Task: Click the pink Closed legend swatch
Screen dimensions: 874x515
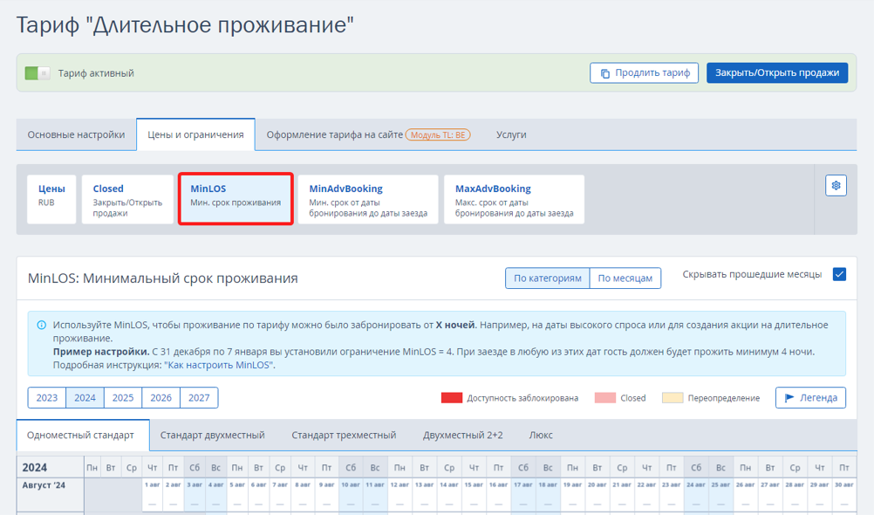Action: pyautogui.click(x=604, y=398)
